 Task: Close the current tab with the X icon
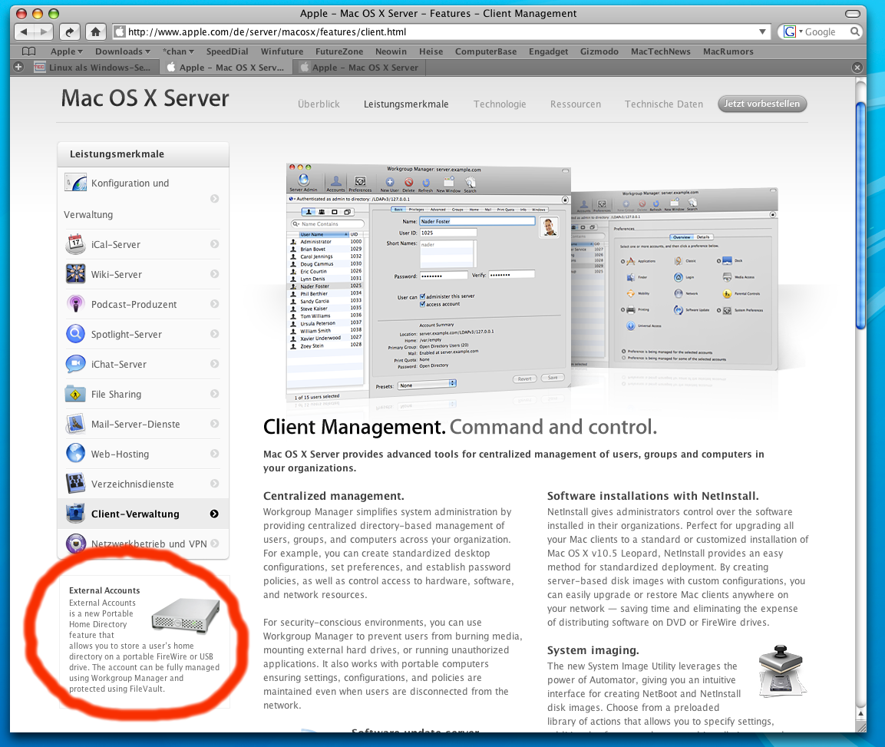tap(857, 68)
